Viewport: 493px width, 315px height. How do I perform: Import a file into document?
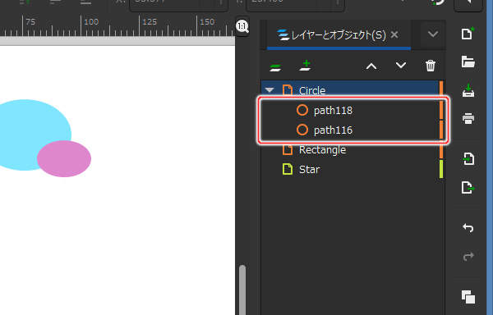468,159
